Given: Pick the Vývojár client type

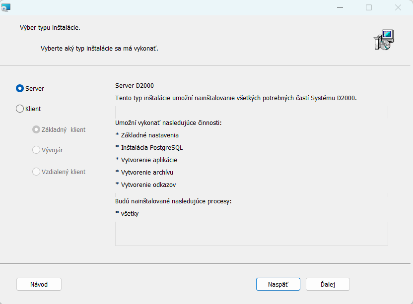Looking at the screenshot, I should [36, 150].
